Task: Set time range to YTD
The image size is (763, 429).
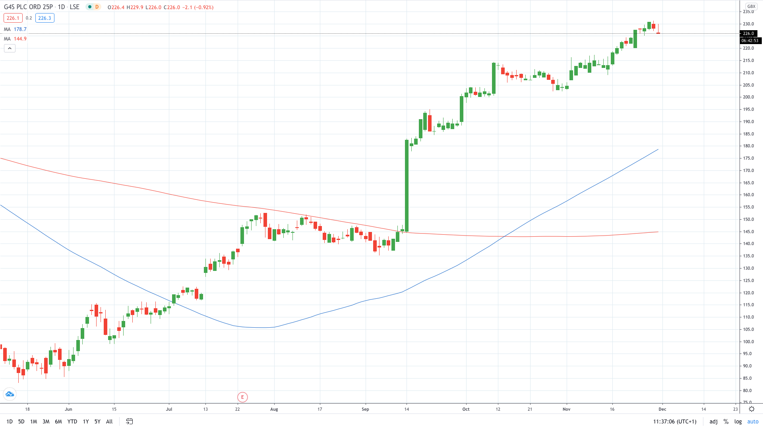Action: point(72,421)
